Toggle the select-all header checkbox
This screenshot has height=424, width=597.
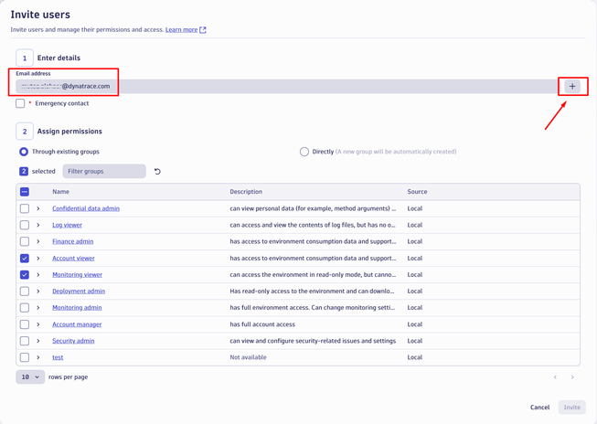point(25,192)
